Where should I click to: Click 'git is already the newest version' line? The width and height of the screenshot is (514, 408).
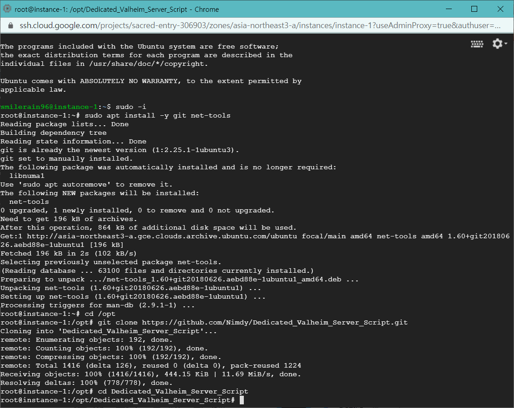120,150
